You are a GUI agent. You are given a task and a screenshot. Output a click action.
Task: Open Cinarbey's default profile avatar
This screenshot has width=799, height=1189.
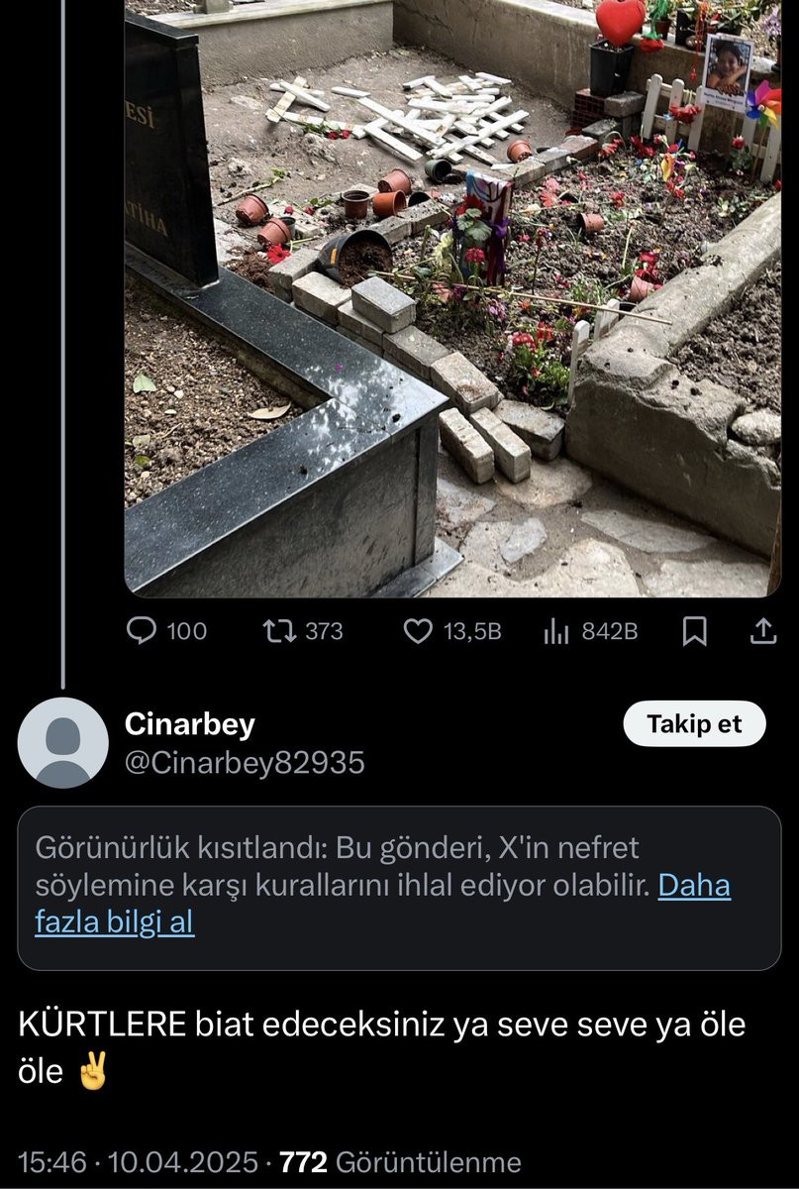(63, 743)
